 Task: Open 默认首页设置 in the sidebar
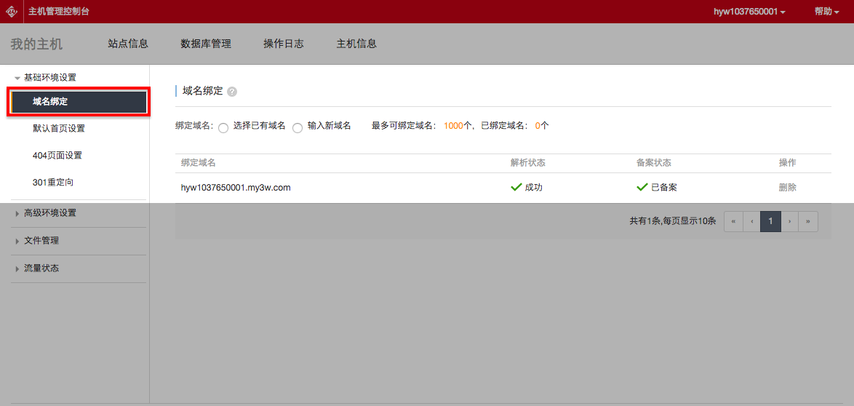point(59,129)
